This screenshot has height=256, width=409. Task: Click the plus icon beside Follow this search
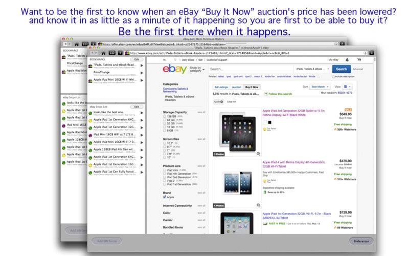click(x=266, y=94)
